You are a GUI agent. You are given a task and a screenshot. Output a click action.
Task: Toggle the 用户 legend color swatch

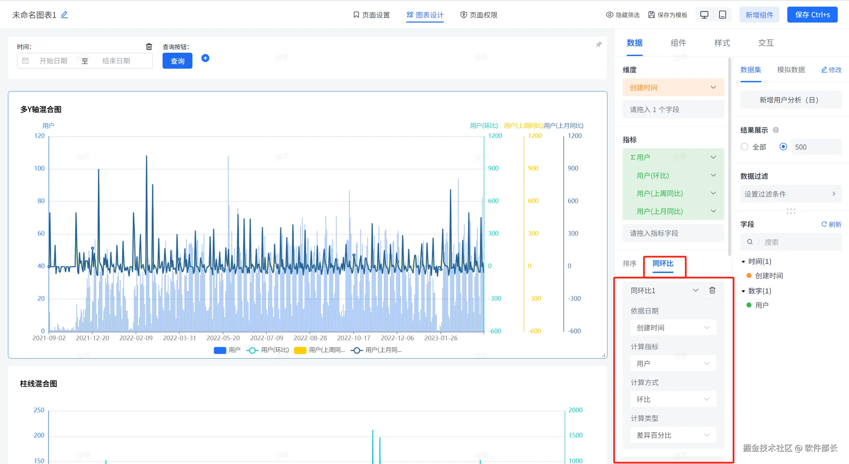click(220, 350)
